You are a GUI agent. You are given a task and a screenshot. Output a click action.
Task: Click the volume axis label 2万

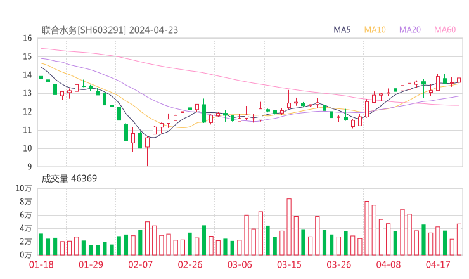tap(26, 242)
